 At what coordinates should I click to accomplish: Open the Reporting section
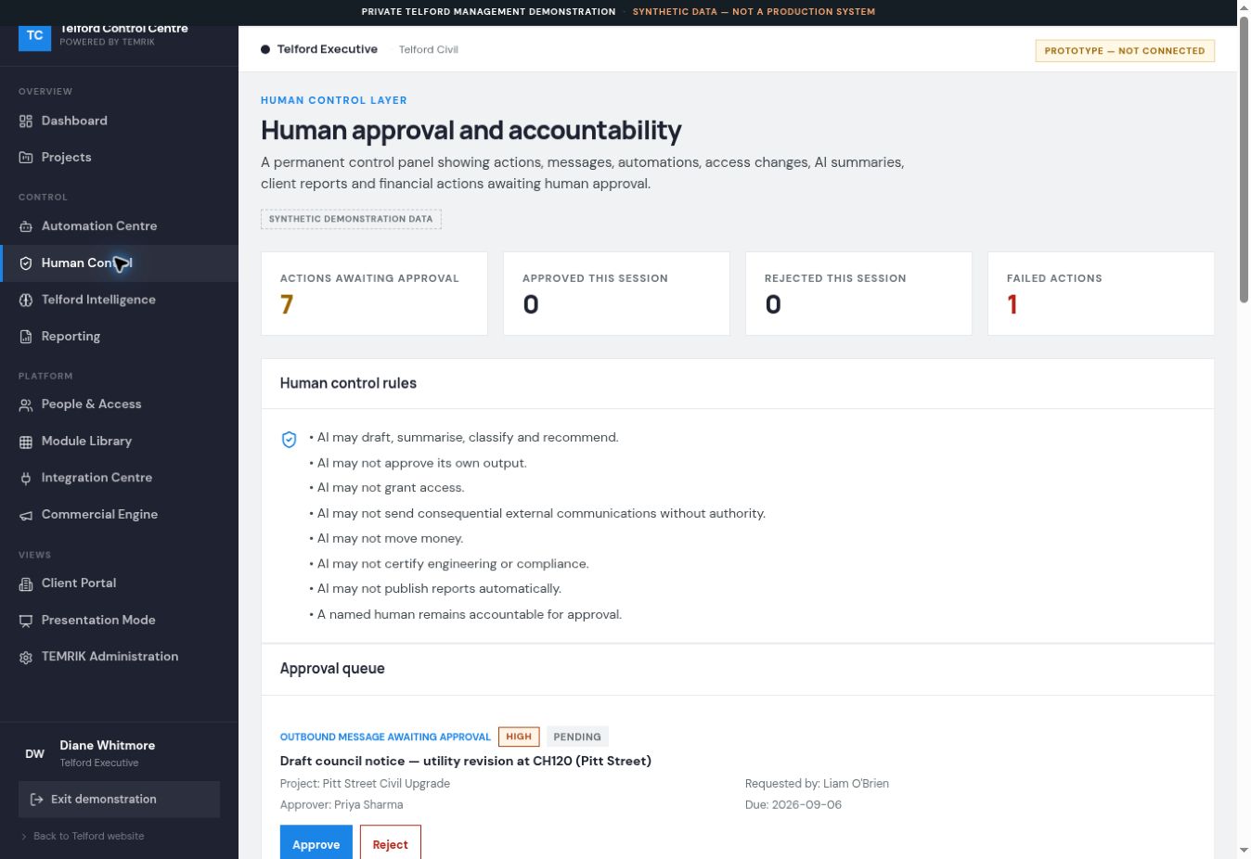pyautogui.click(x=119, y=337)
